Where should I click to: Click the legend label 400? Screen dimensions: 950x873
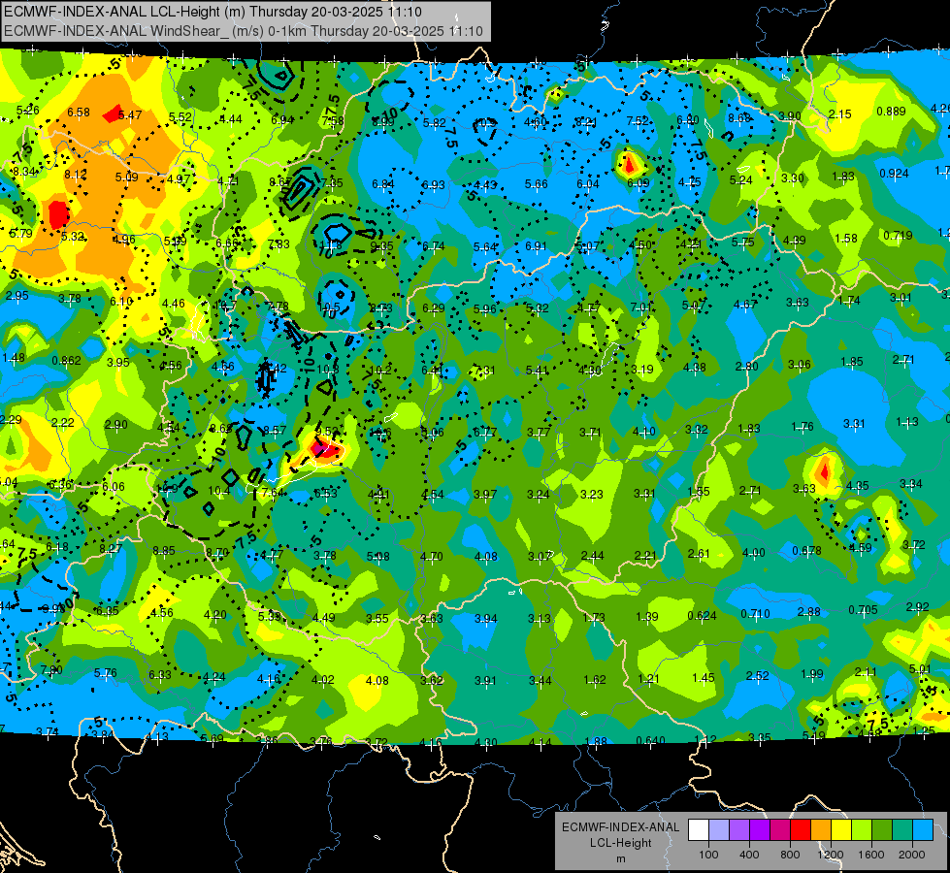tap(749, 855)
